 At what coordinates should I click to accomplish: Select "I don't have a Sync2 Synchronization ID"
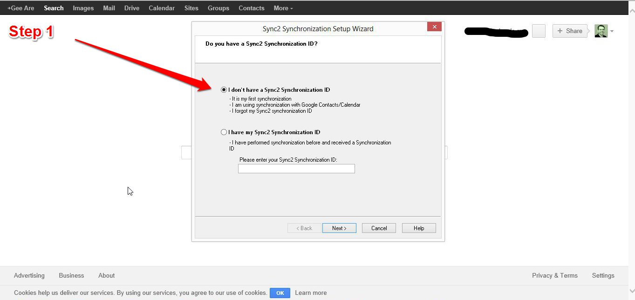pos(224,90)
